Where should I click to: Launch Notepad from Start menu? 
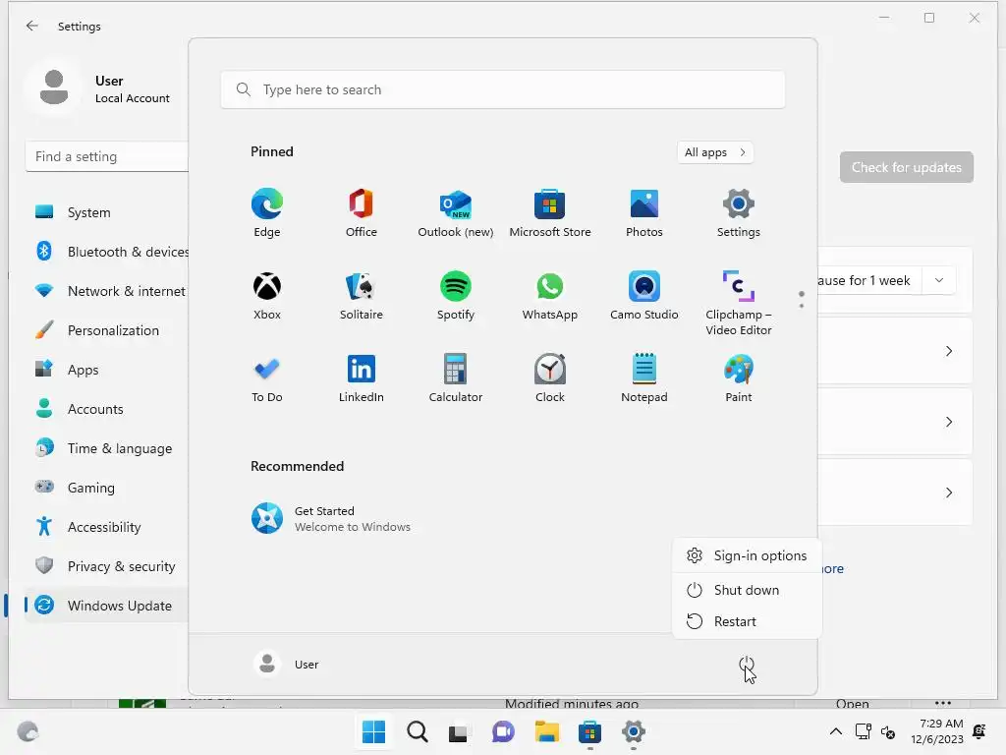coord(644,378)
